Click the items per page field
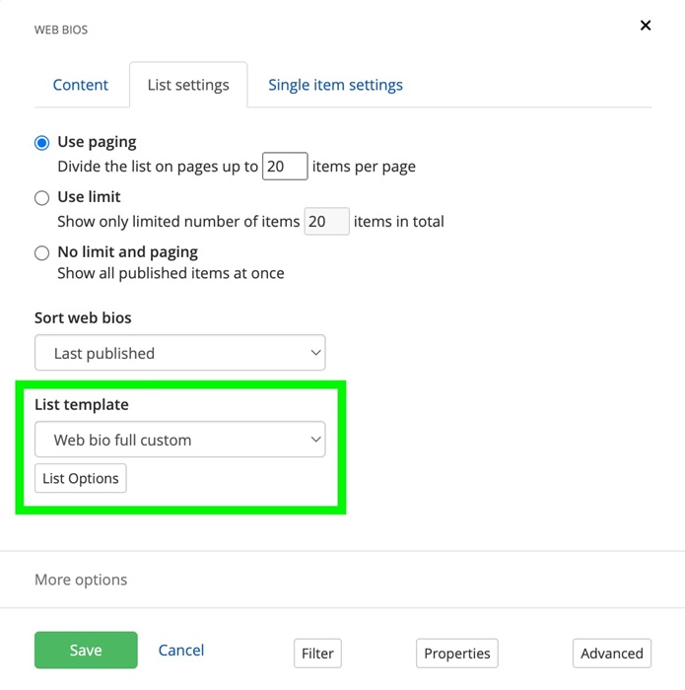 pos(285,167)
